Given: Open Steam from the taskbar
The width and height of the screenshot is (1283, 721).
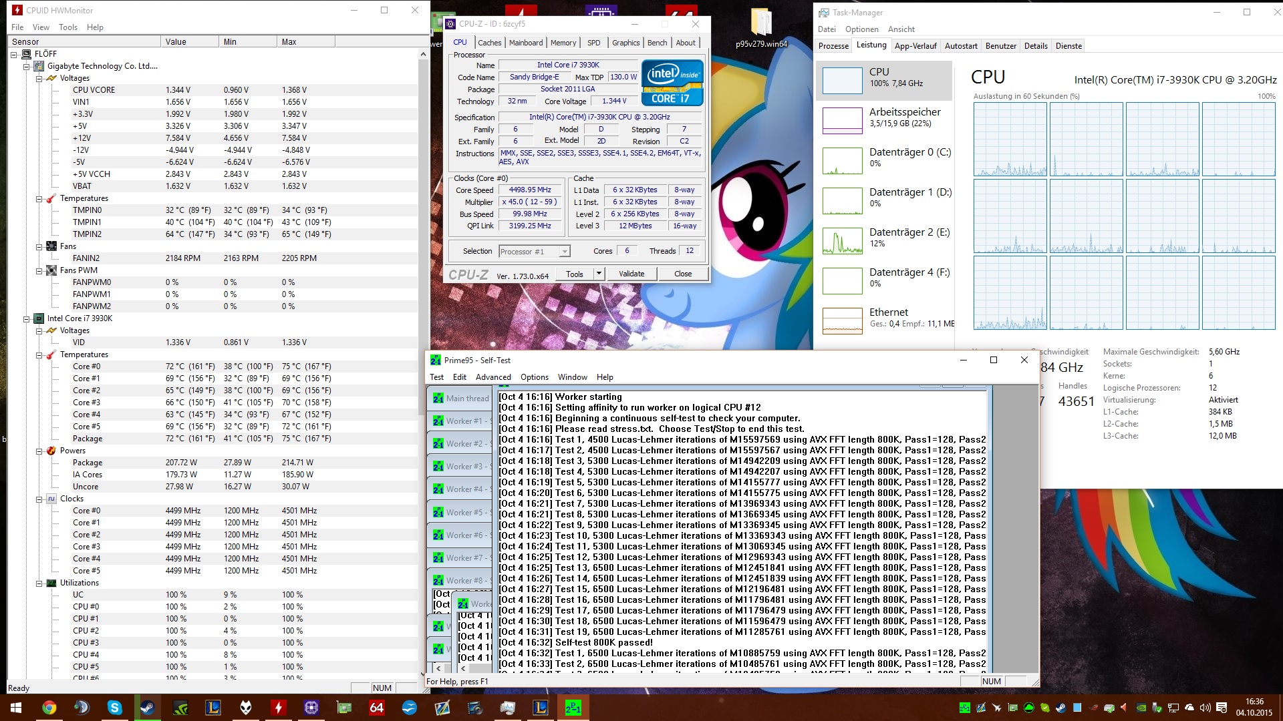Looking at the screenshot, I should point(147,708).
